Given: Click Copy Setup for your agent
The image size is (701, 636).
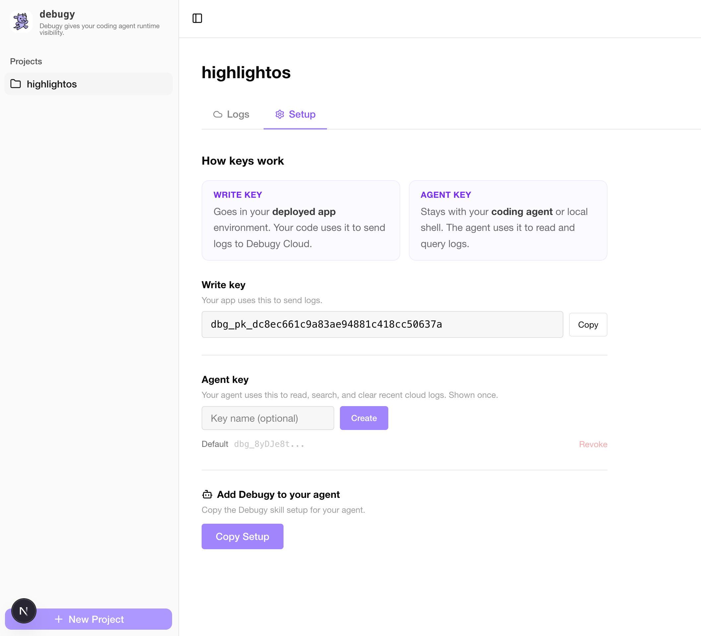Looking at the screenshot, I should [242, 536].
